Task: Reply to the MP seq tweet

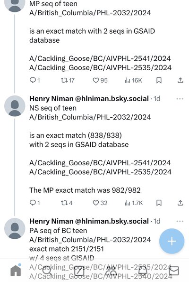Action: click(x=34, y=80)
